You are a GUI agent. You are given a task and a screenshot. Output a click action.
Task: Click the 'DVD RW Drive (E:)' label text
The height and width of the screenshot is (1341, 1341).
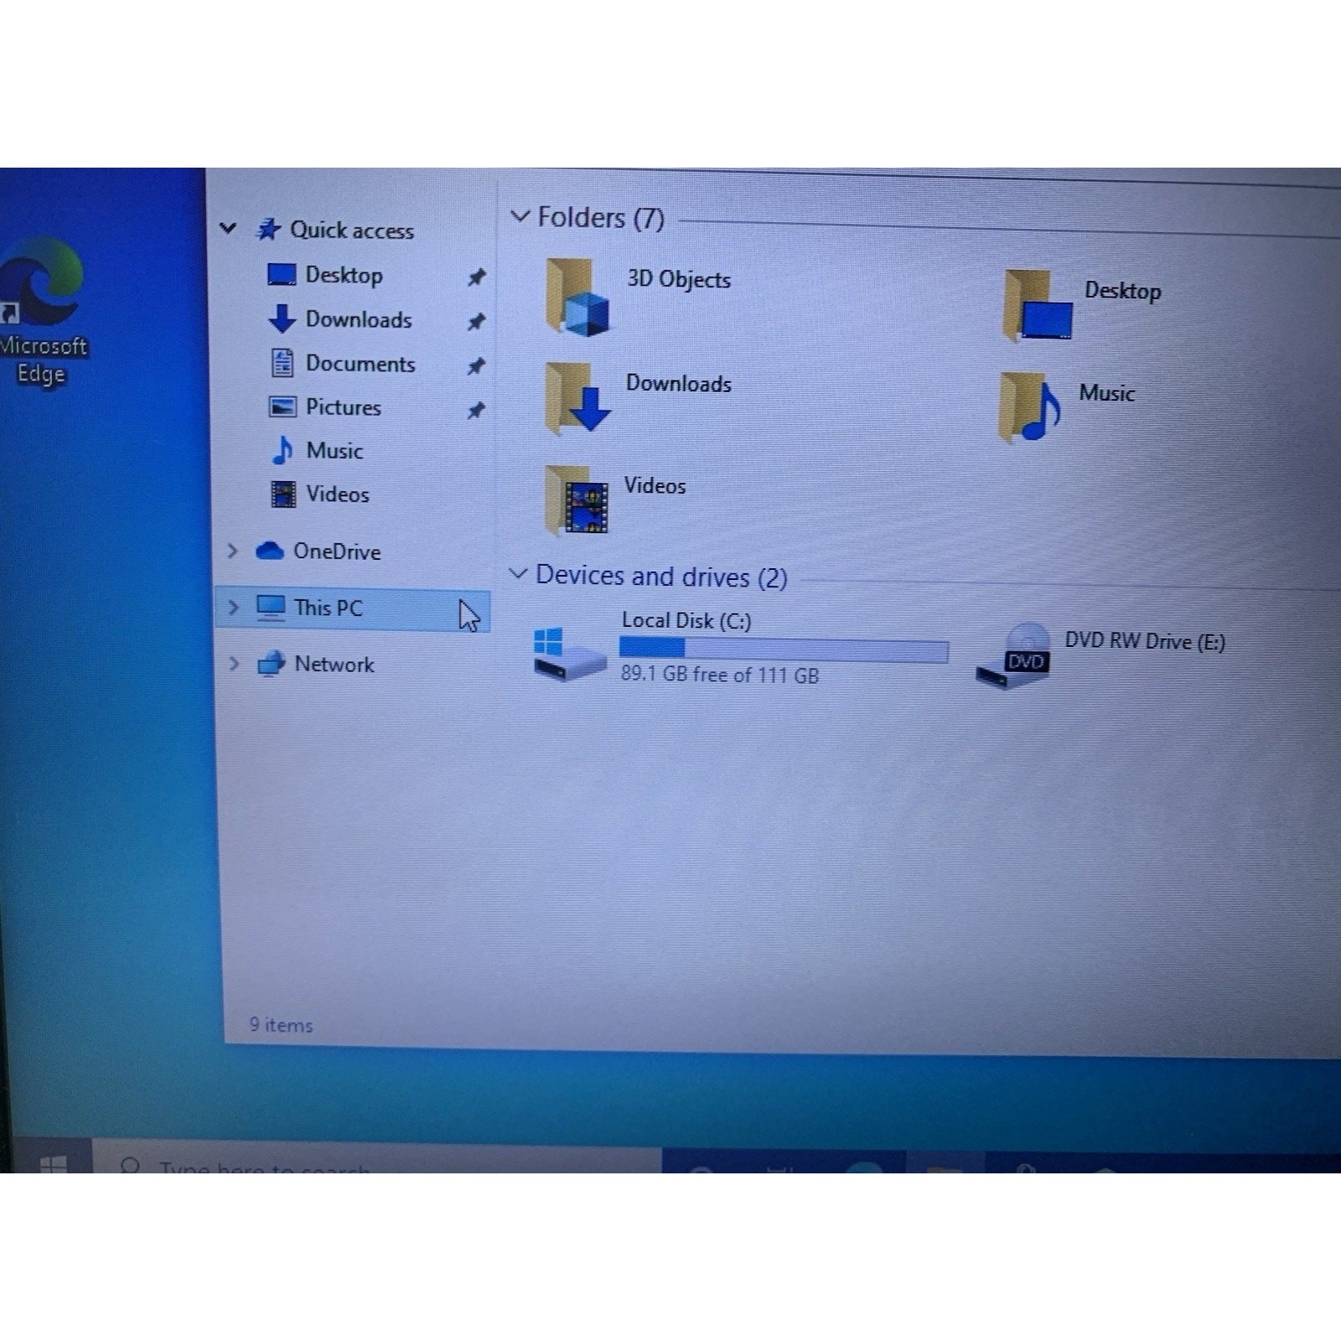(x=1145, y=641)
